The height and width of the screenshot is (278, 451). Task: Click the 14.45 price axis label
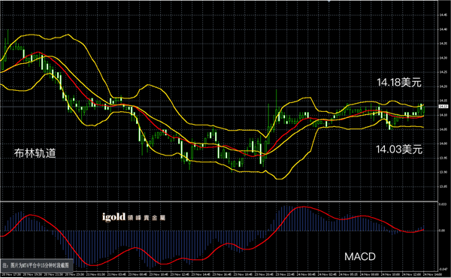click(443, 15)
